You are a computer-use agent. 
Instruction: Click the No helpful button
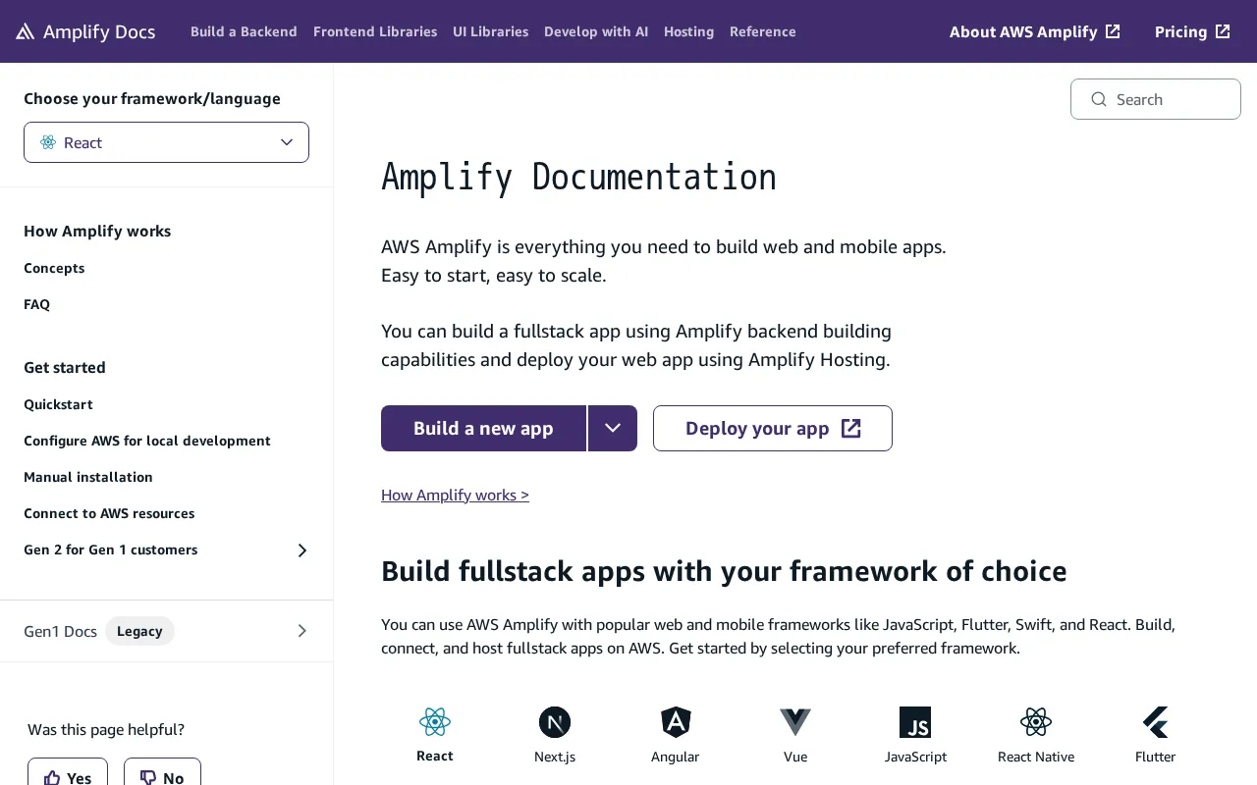162,773
